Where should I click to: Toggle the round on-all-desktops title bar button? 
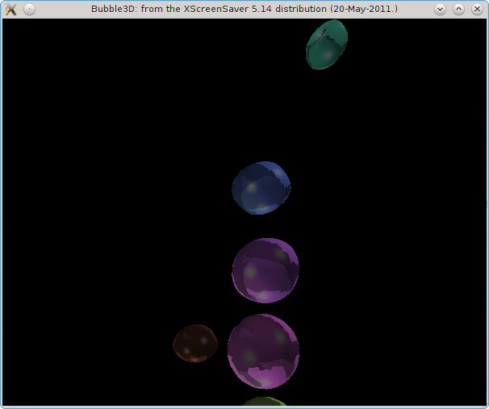(x=29, y=9)
